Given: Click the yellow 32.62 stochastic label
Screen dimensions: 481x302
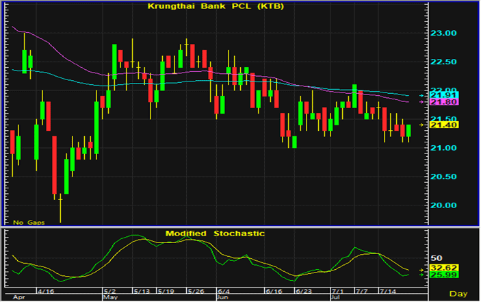Looking at the screenshot, I should pos(439,268).
